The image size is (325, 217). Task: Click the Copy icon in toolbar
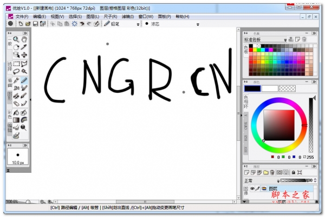(60, 24)
